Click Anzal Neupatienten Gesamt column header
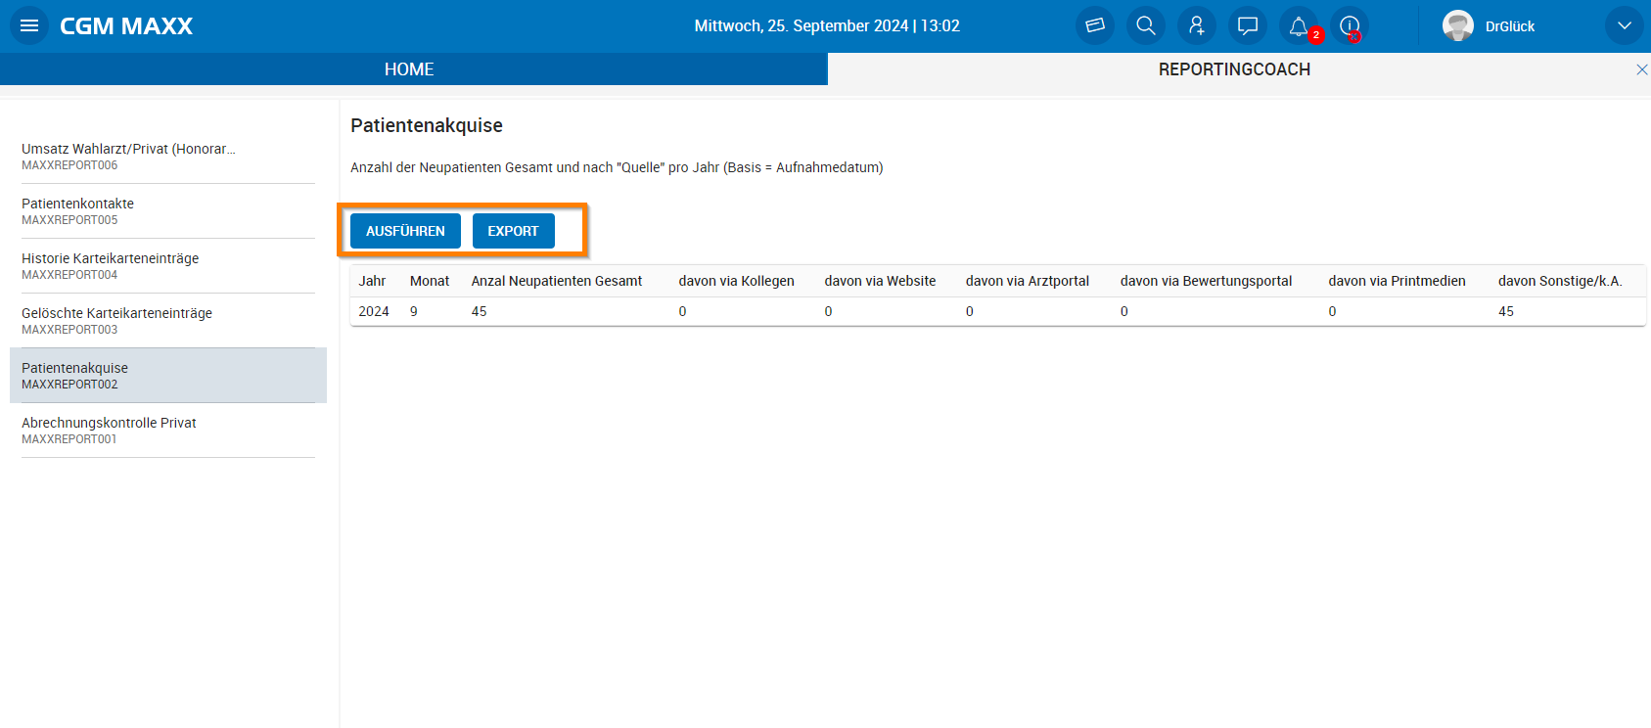 tap(557, 281)
